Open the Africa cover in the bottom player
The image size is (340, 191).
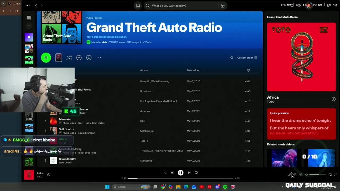pos(29,175)
